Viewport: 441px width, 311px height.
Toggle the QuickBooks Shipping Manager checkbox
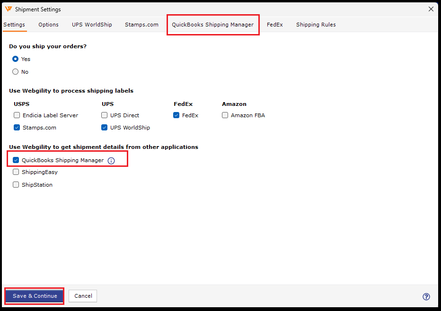point(16,160)
